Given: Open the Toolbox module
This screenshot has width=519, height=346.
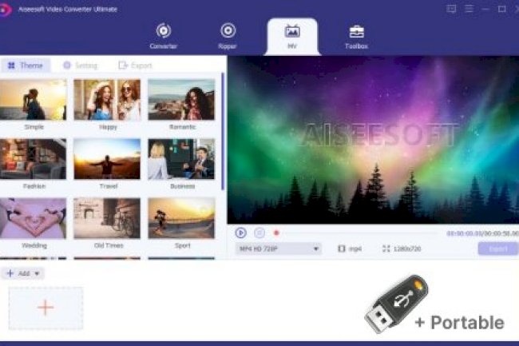Looking at the screenshot, I should click(356, 37).
